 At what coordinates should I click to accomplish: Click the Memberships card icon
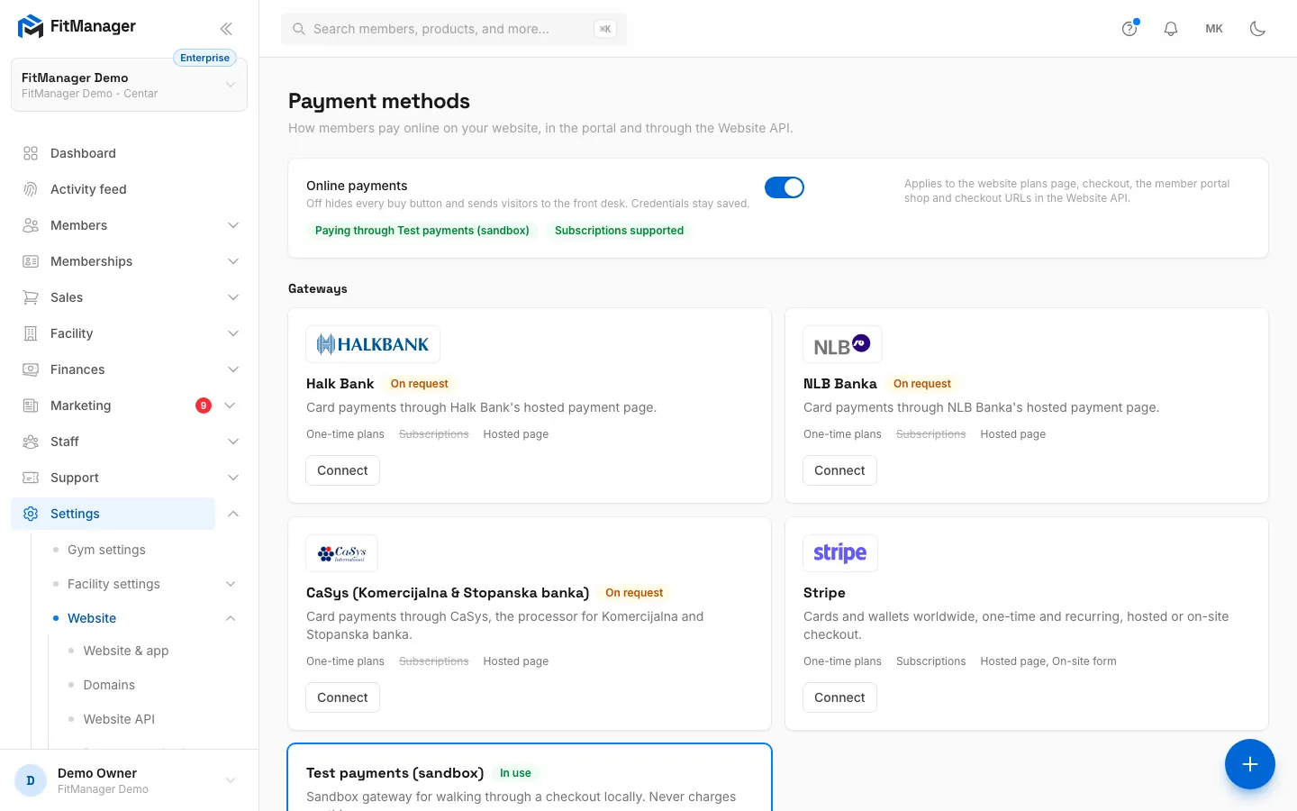click(31, 261)
